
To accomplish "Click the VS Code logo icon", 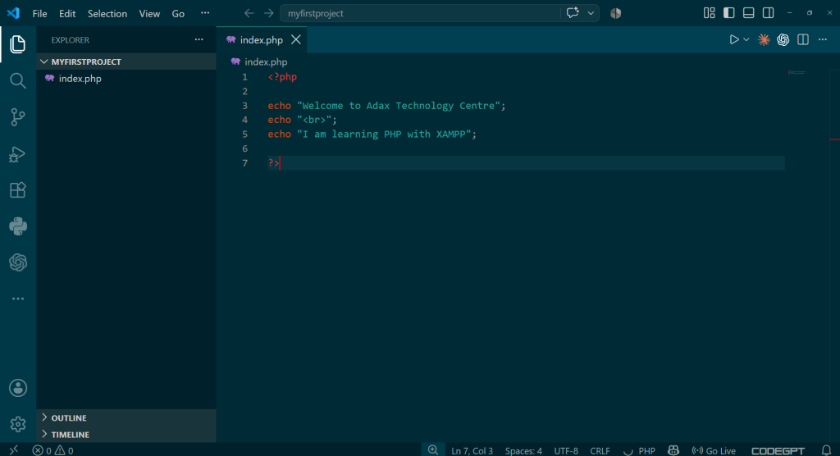I will coord(13,13).
